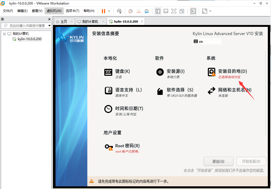Image resolution: width=271 pixels, height=189 pixels.
Task: Pause the virtual machine with the orange button
Action: (104, 11)
